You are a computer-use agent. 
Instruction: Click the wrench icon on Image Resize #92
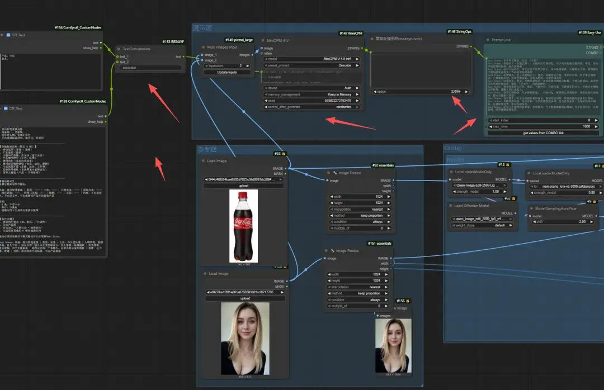[335, 173]
